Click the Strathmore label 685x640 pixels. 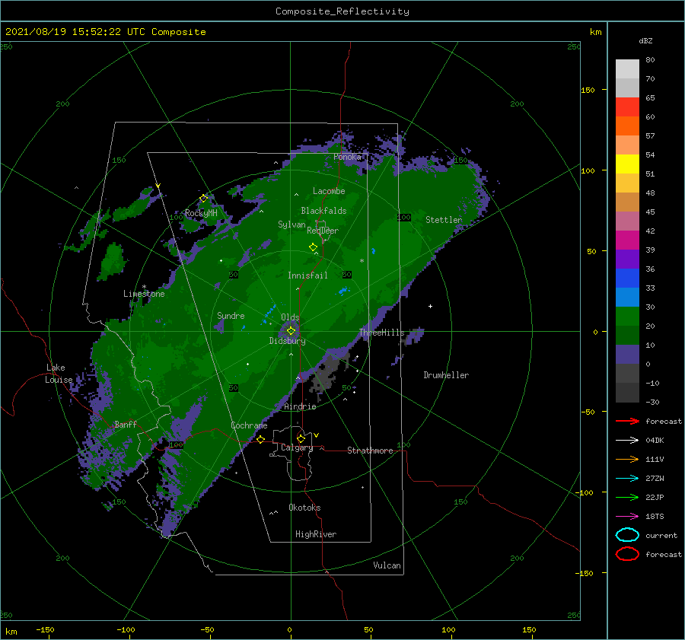coord(370,451)
